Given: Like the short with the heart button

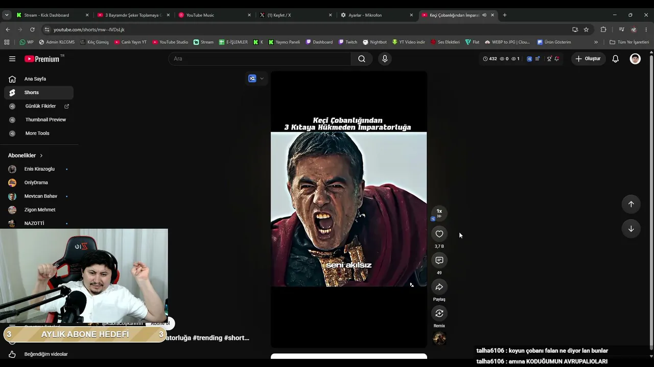Looking at the screenshot, I should [439, 234].
